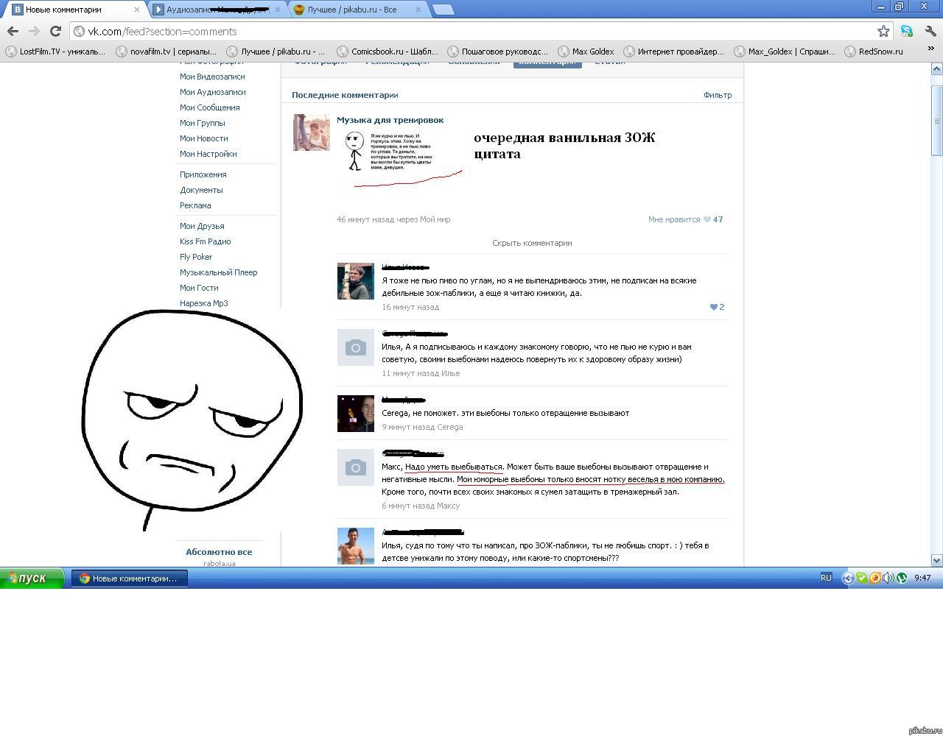Open Музыкальный Плеер app link
This screenshot has width=943, height=736.
click(x=219, y=272)
